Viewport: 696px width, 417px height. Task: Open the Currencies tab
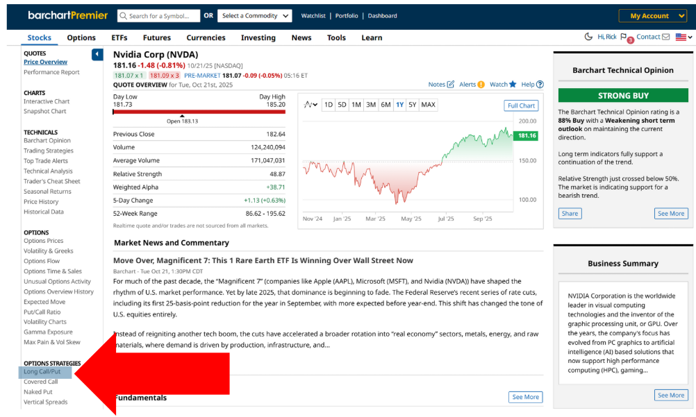pyautogui.click(x=206, y=37)
